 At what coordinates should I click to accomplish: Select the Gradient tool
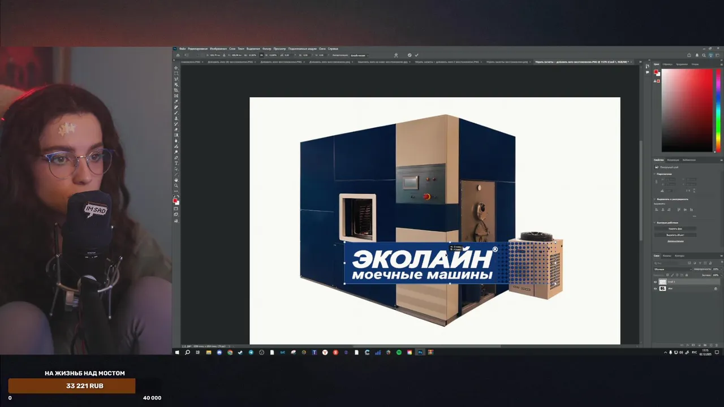pyautogui.click(x=176, y=135)
